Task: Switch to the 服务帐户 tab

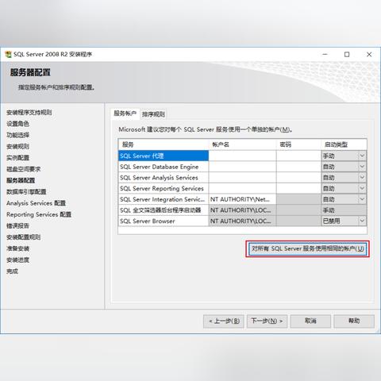Action: (x=125, y=114)
